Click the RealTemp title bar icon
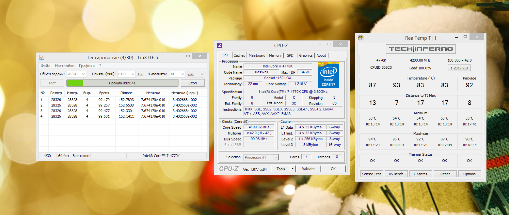 [x=361, y=38]
